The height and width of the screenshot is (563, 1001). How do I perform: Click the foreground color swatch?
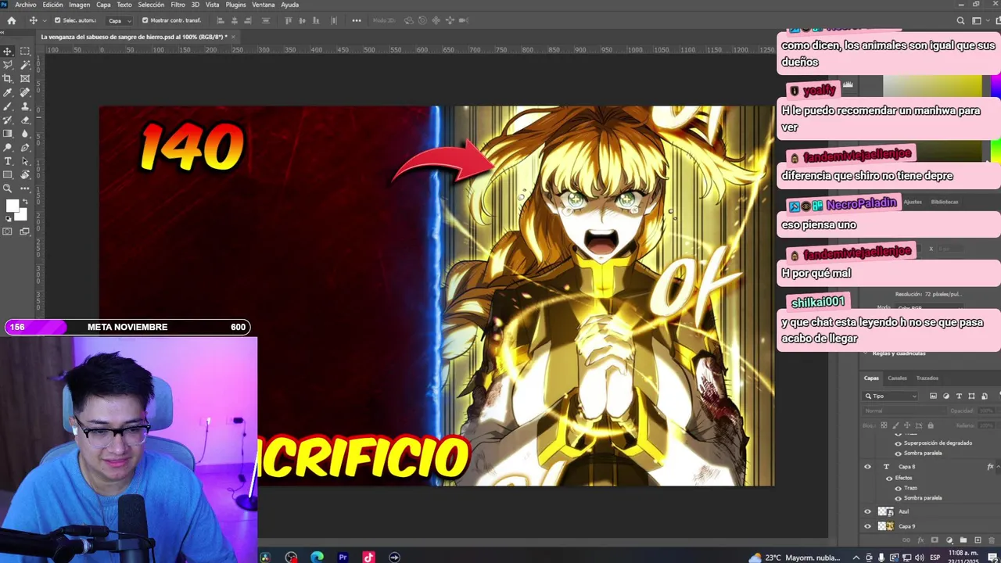12,206
